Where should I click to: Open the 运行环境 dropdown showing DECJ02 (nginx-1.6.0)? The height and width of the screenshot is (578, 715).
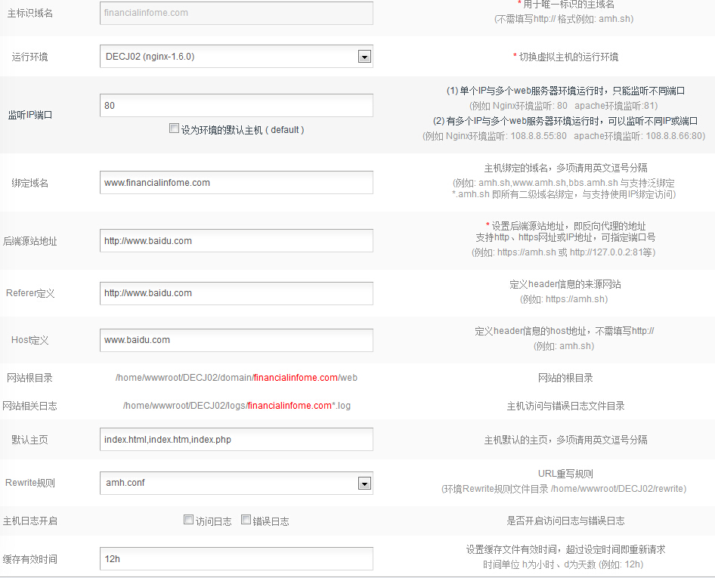pyautogui.click(x=236, y=57)
